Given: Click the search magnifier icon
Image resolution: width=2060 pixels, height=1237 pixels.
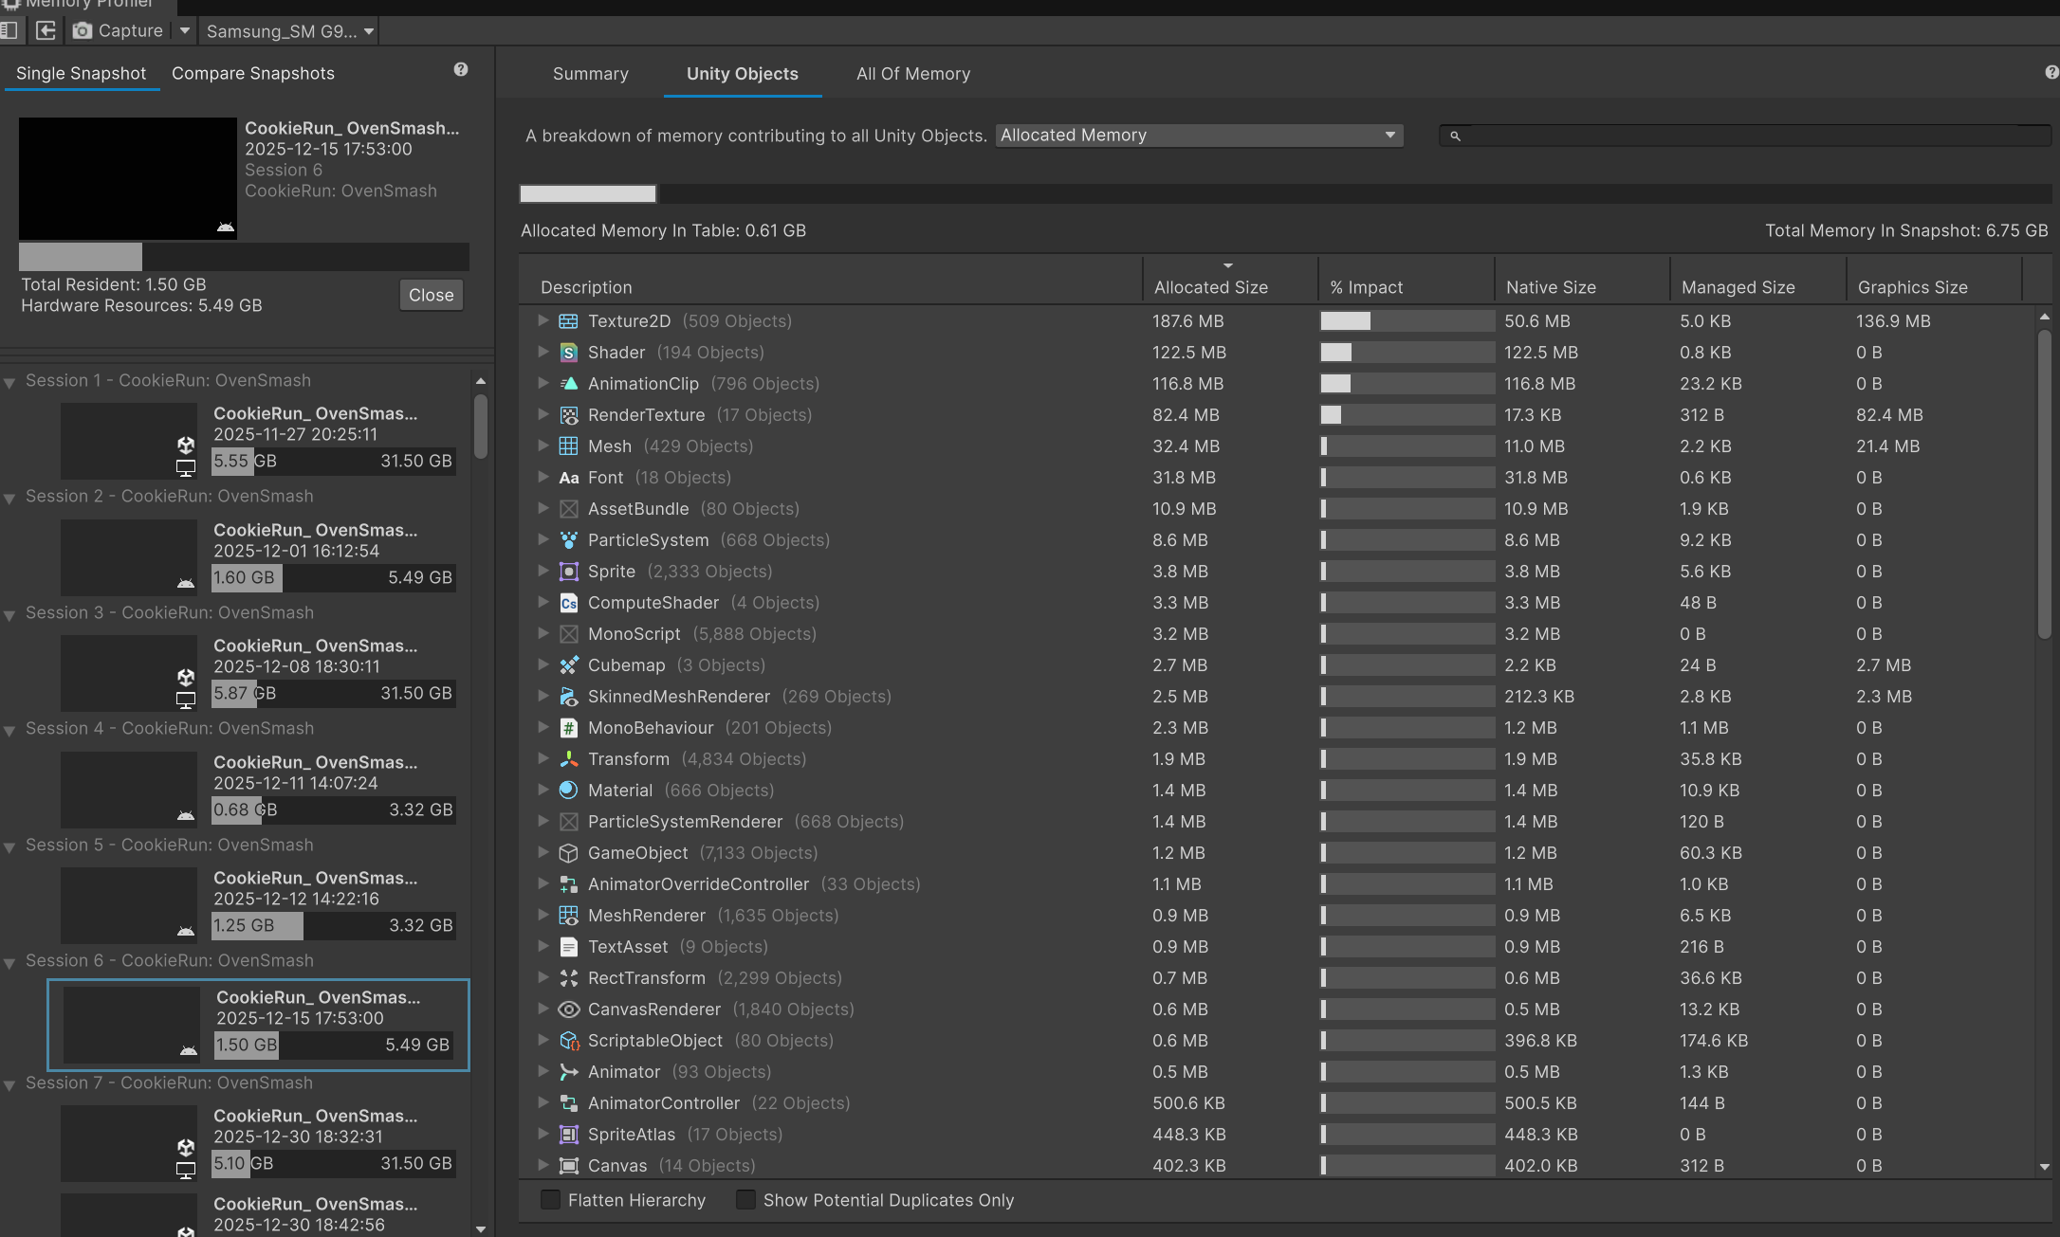Looking at the screenshot, I should pyautogui.click(x=1455, y=136).
